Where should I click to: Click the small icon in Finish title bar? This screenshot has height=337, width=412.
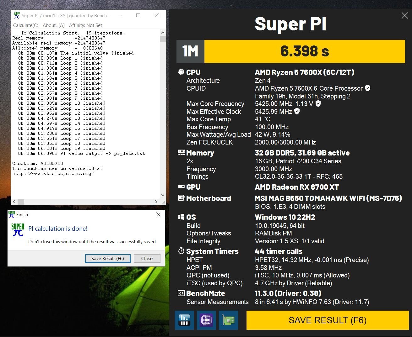(12, 214)
